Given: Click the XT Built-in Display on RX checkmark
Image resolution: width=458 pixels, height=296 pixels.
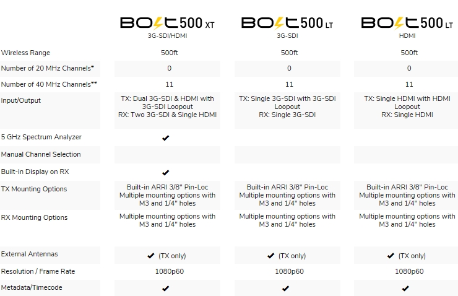Looking at the screenshot, I should pyautogui.click(x=166, y=172).
